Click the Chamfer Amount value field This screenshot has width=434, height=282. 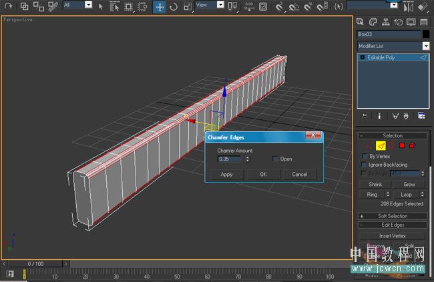tap(229, 159)
